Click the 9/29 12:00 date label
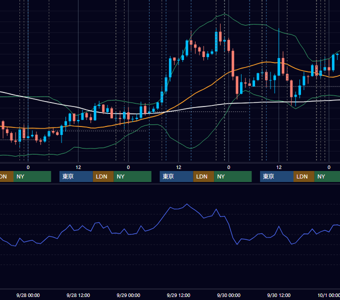 coord(178,295)
